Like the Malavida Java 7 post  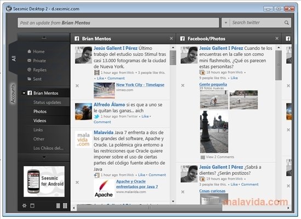coord(141,175)
